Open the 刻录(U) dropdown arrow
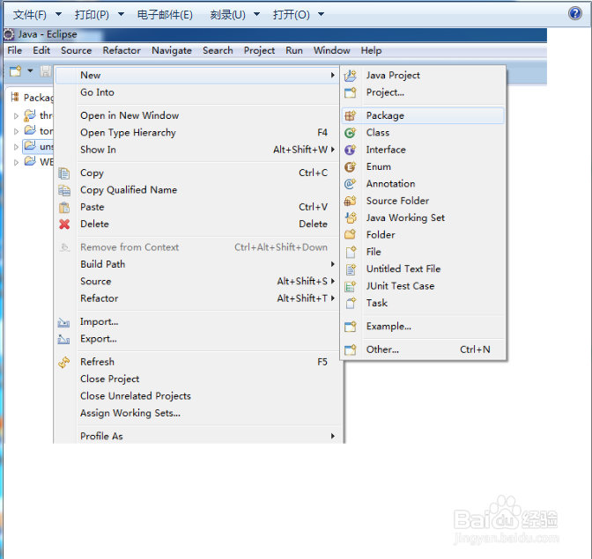 click(256, 14)
